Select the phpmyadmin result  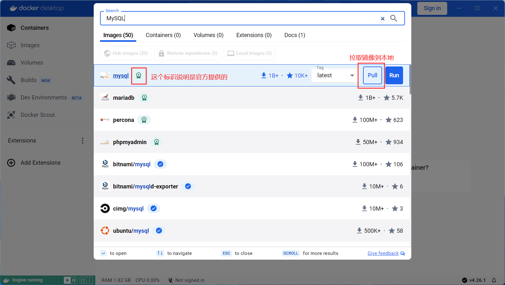(252, 142)
